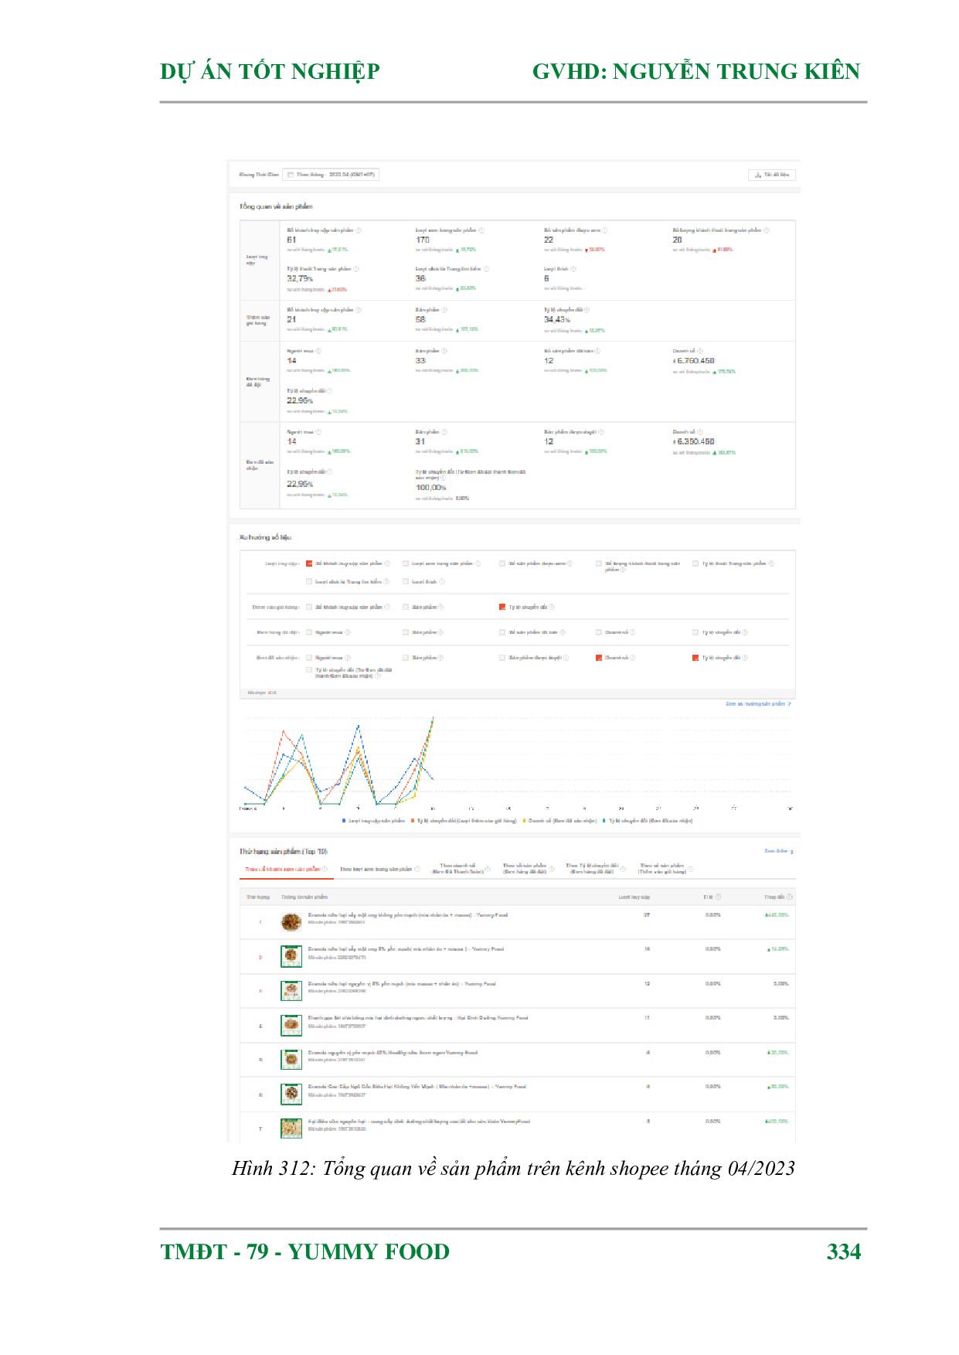Screen dimensions: 959x1355
Task: Open help icon beside page views metric 170
Action: (481, 230)
